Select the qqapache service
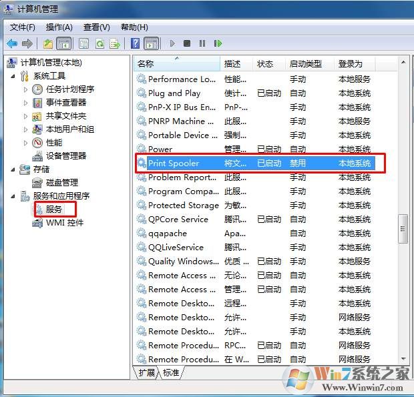Screen dimensions: 414x397 (255, 234)
